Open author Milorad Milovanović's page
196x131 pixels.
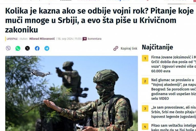click(x=42, y=39)
